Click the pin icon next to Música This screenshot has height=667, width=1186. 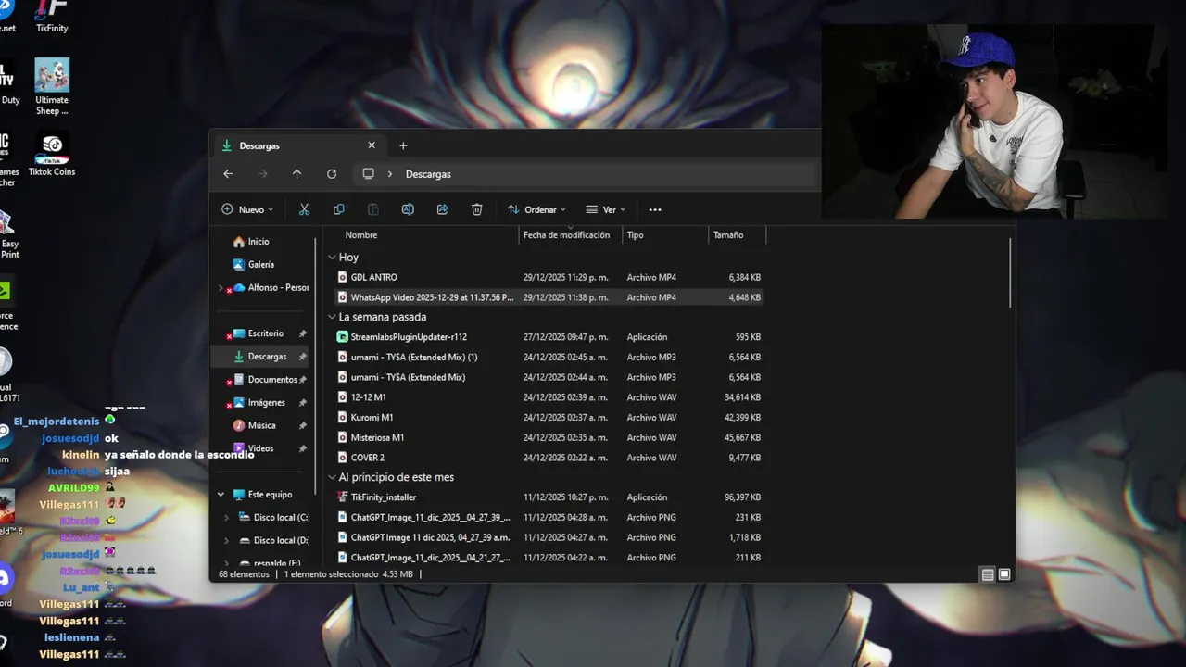click(302, 425)
